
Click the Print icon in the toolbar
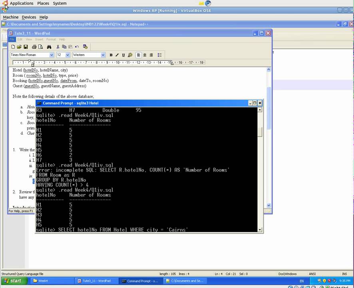pos(34,47)
